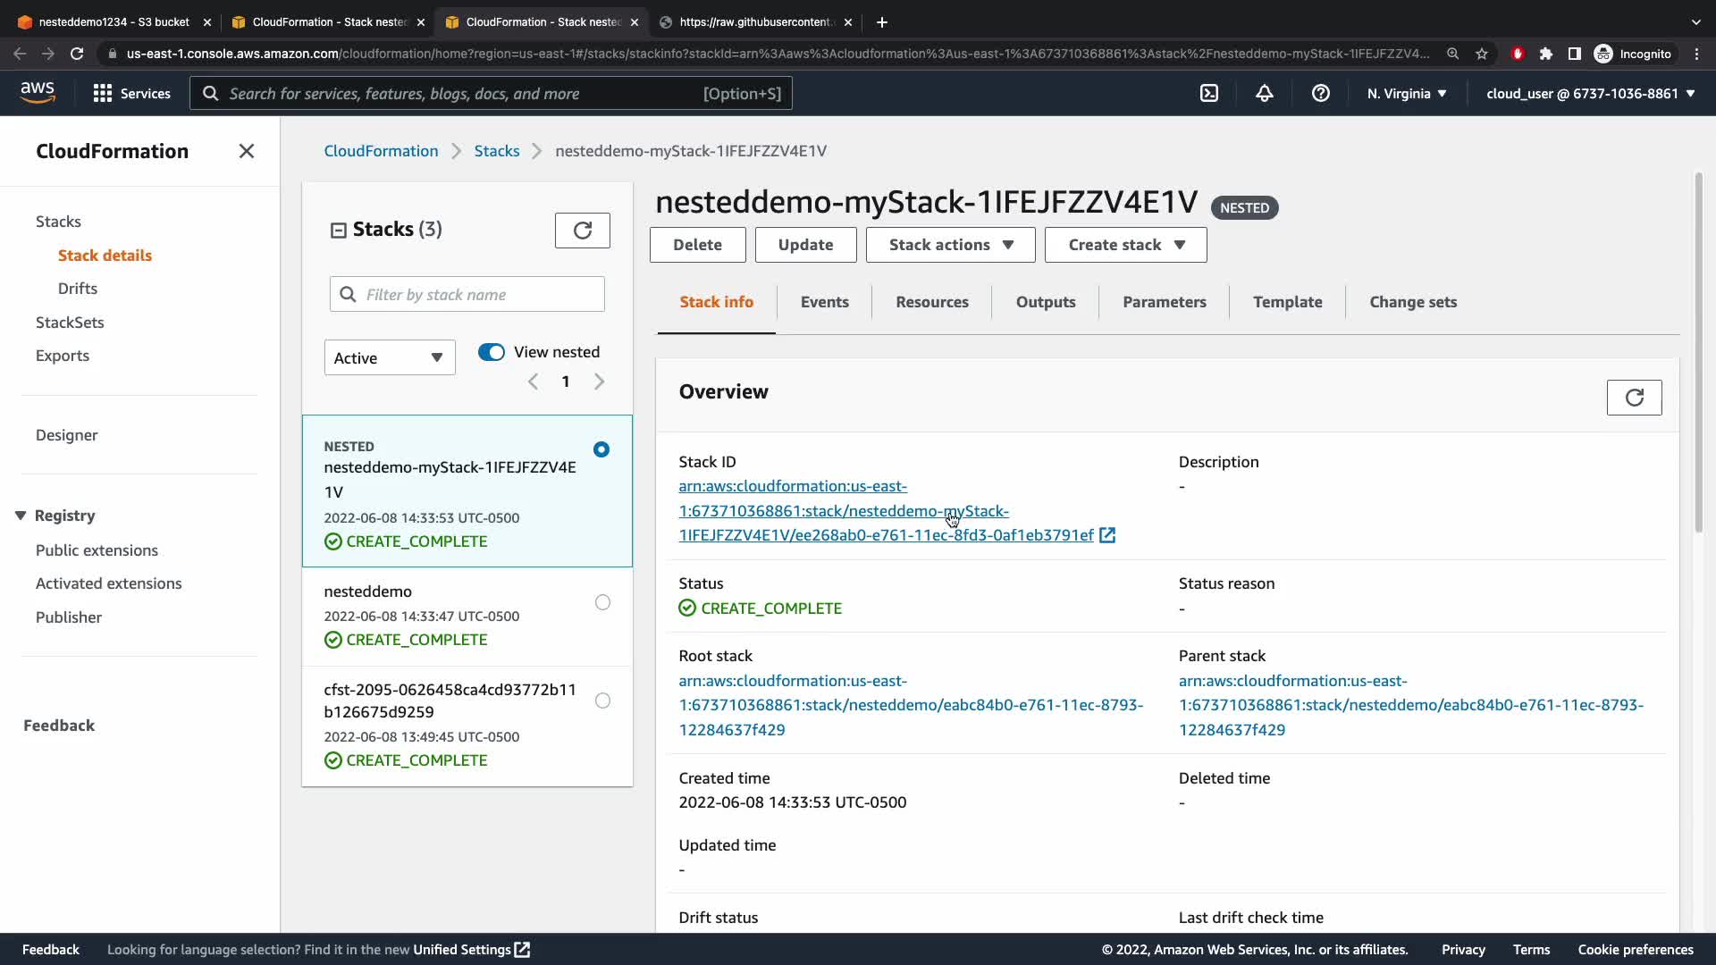Refresh the Overview section
The image size is (1716, 965).
(1633, 398)
